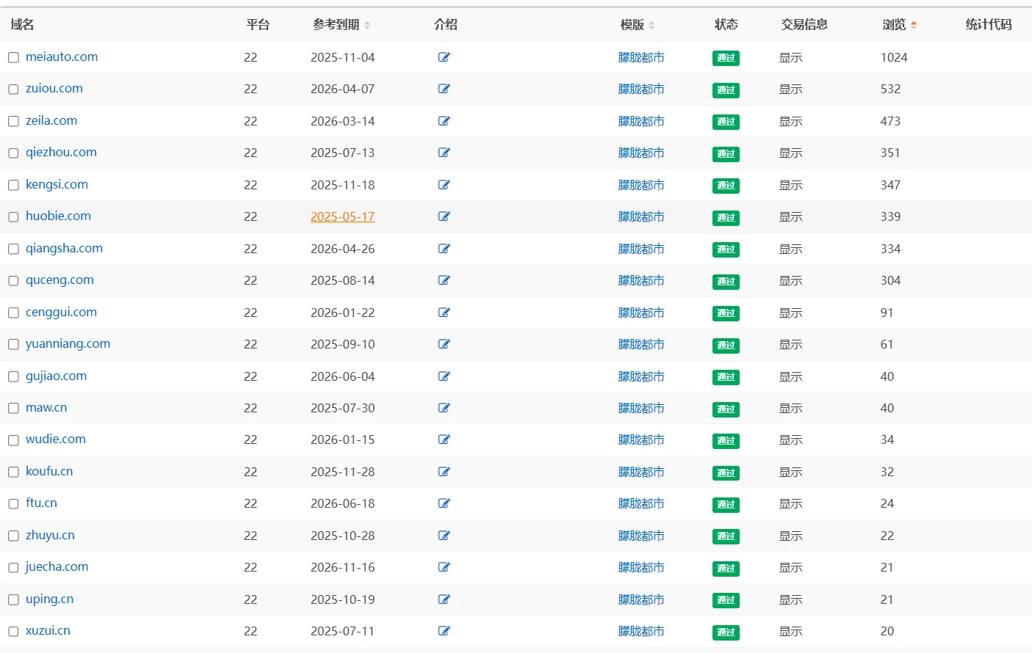The image size is (1032, 653).
Task: Sort the table by 模版 column
Action: click(652, 25)
